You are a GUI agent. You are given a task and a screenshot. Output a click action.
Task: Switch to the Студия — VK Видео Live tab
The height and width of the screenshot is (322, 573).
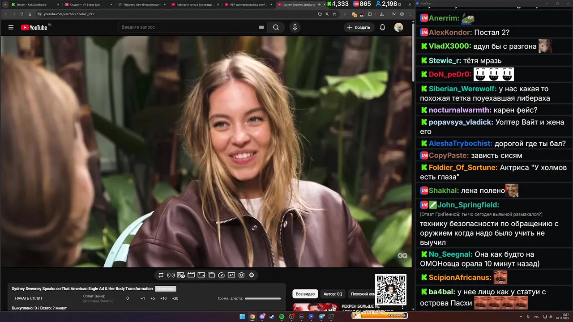pos(88,4)
